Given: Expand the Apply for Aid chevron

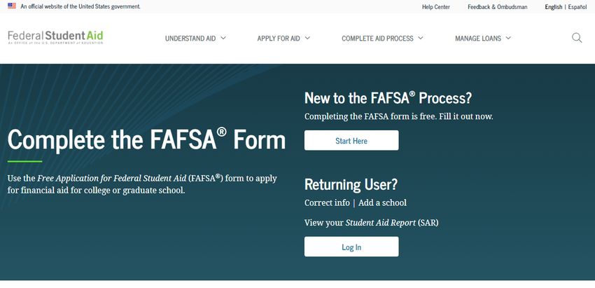Looking at the screenshot, I should (x=307, y=38).
